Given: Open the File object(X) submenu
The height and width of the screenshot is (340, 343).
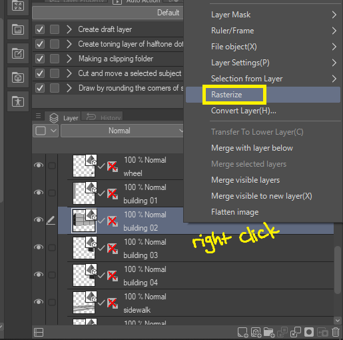Looking at the screenshot, I should (263, 47).
